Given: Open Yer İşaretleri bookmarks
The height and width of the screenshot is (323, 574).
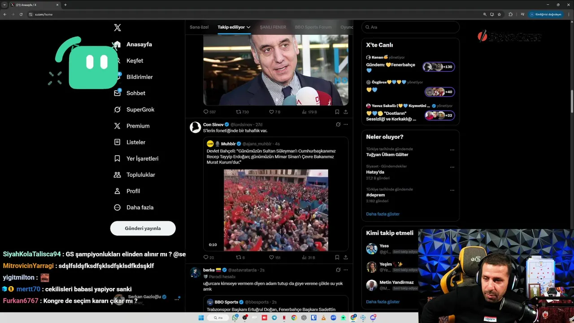Looking at the screenshot, I should click(x=136, y=158).
